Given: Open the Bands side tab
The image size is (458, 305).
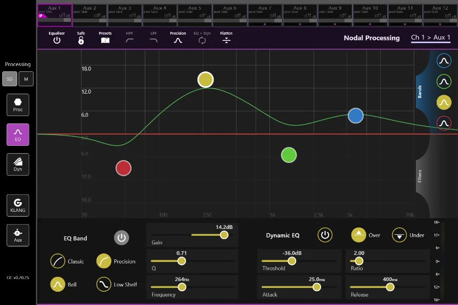Looking at the screenshot, I should (420, 92).
